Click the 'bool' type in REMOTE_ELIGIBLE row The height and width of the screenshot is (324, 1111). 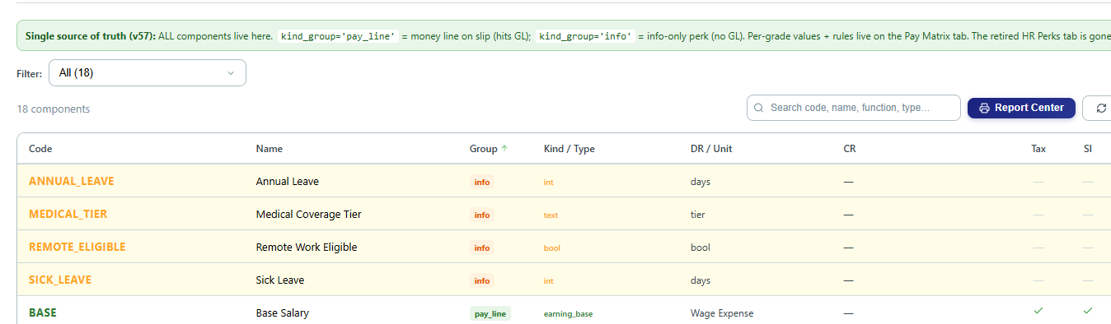pos(552,248)
